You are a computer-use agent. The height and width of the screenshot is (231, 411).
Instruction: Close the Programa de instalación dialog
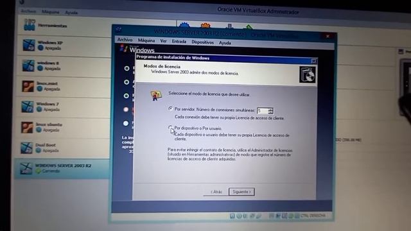314,61
